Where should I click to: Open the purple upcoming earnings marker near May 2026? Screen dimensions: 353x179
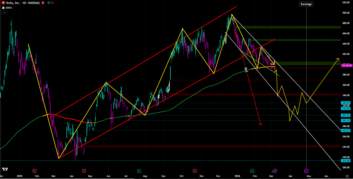pyautogui.click(x=306, y=170)
